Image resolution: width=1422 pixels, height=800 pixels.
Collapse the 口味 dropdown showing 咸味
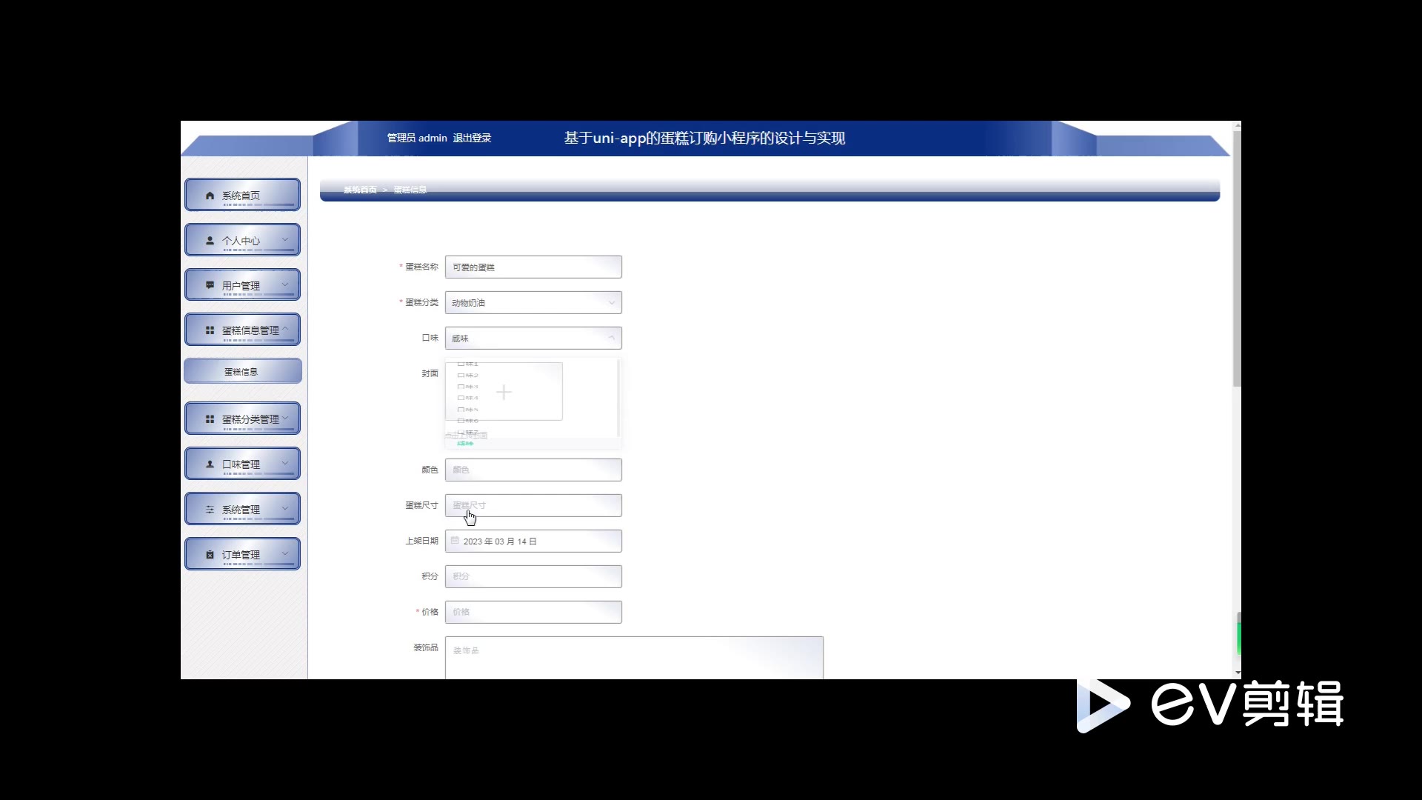click(x=611, y=338)
